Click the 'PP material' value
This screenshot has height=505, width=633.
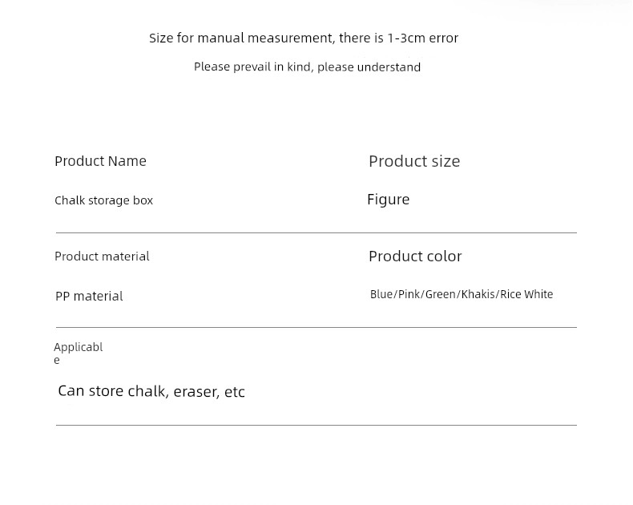(89, 296)
